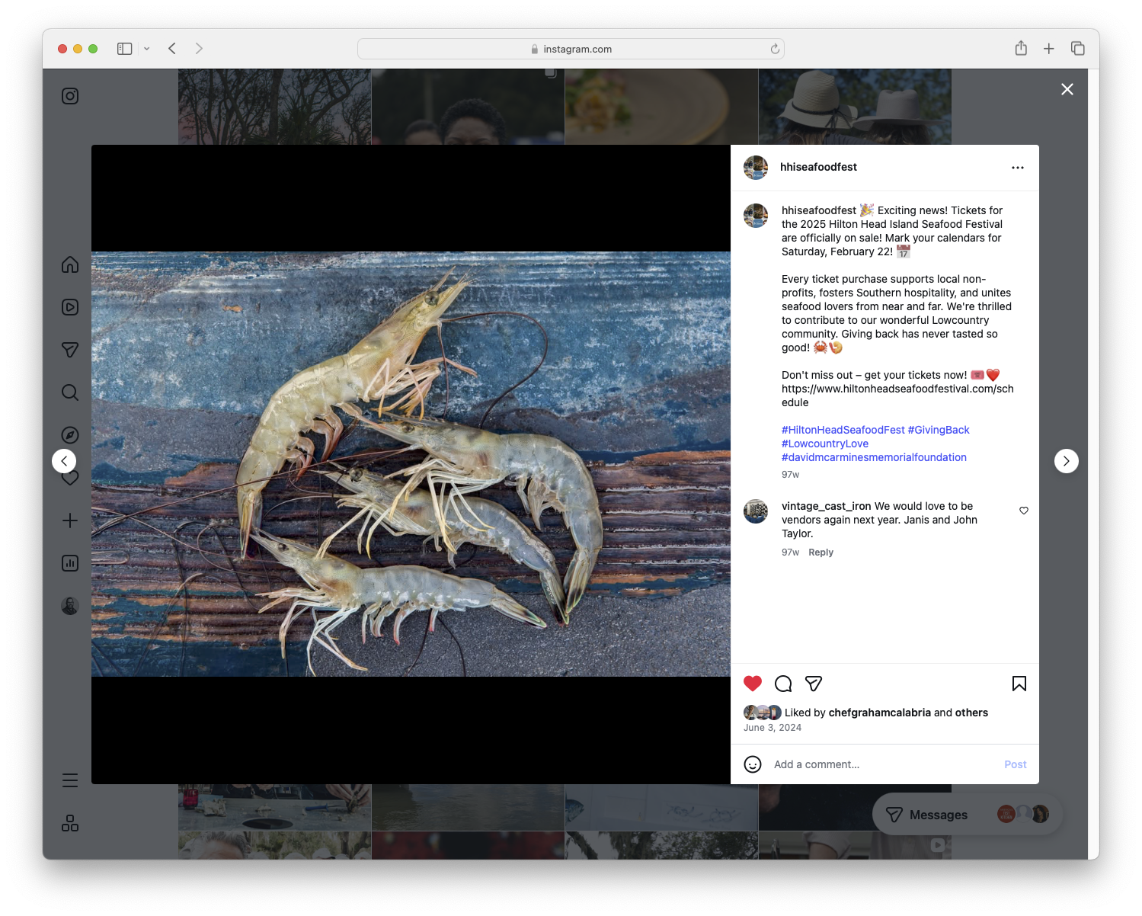Open the comment bubble icon on the post
This screenshot has width=1142, height=916.
783,684
